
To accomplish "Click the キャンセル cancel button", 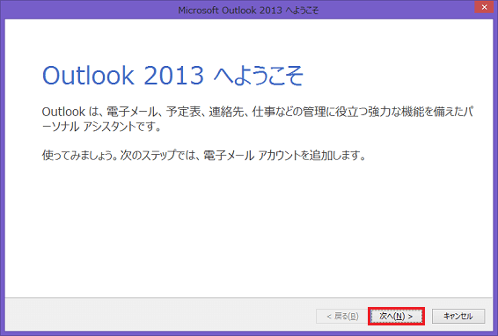I will pyautogui.click(x=458, y=317).
